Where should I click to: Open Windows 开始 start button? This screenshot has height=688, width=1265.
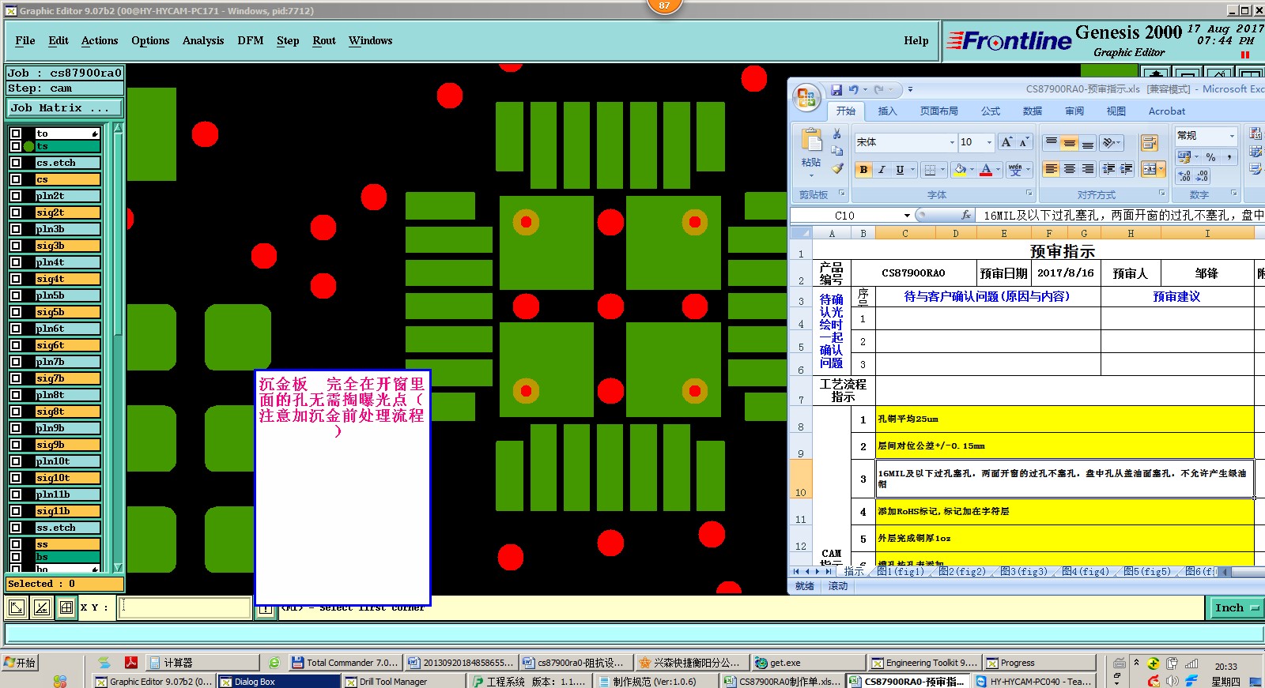[20, 663]
